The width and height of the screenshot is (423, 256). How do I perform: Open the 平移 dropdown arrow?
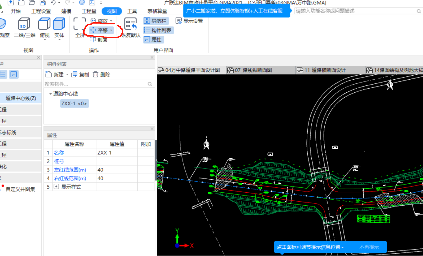111,30
